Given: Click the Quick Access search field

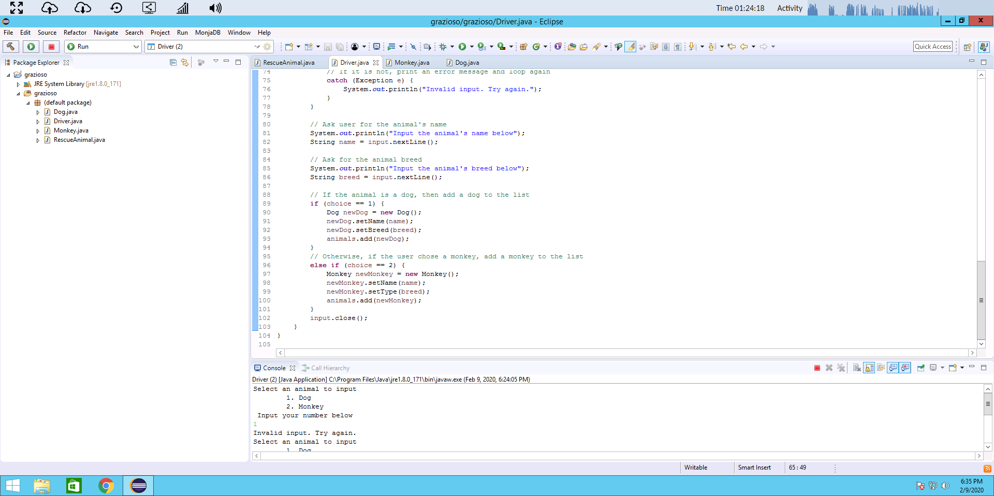Looking at the screenshot, I should pyautogui.click(x=933, y=47).
